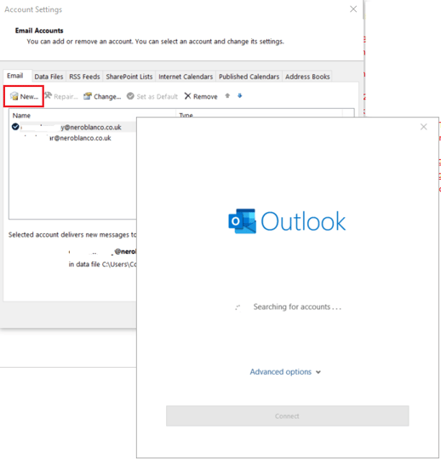Open the Address Books tab
This screenshot has height=459, width=441.
pyautogui.click(x=307, y=77)
